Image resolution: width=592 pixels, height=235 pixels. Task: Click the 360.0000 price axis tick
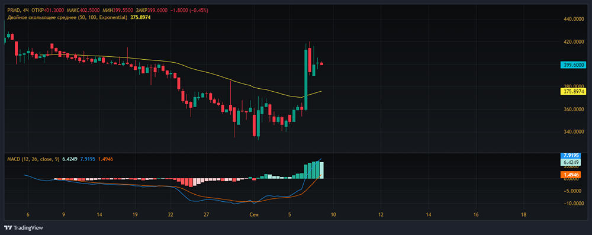coord(573,110)
